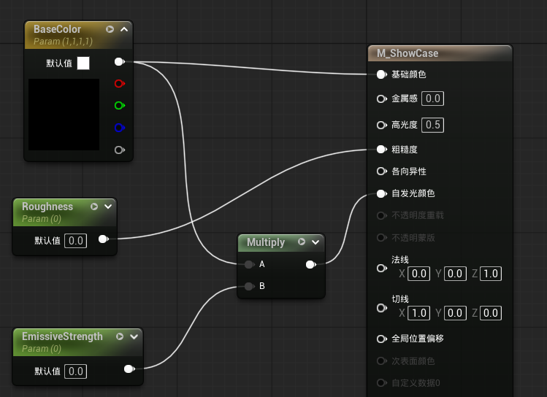The image size is (547, 397).
Task: Click the 基础颜色 input pin on M_ShowCase
Action: (382, 74)
